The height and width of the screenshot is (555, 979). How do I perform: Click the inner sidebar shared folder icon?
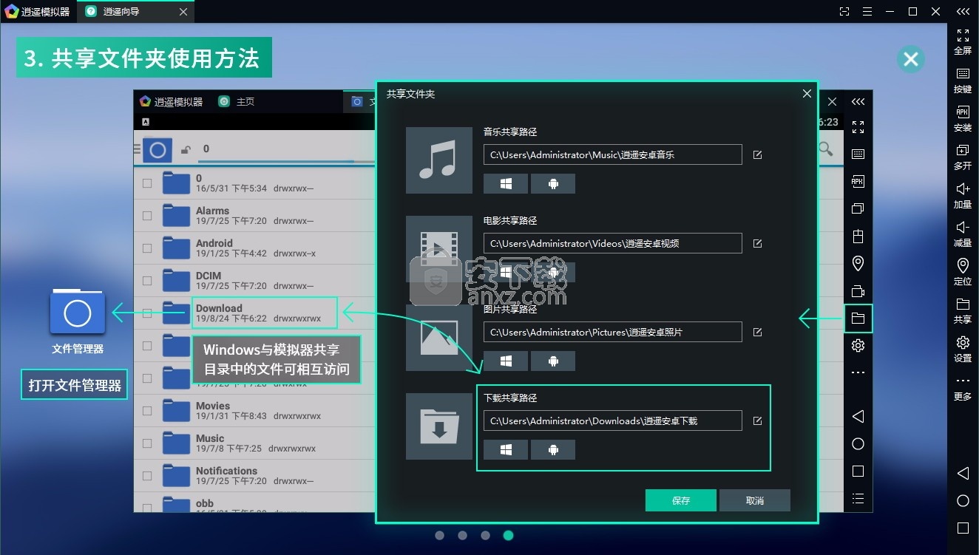(x=858, y=319)
